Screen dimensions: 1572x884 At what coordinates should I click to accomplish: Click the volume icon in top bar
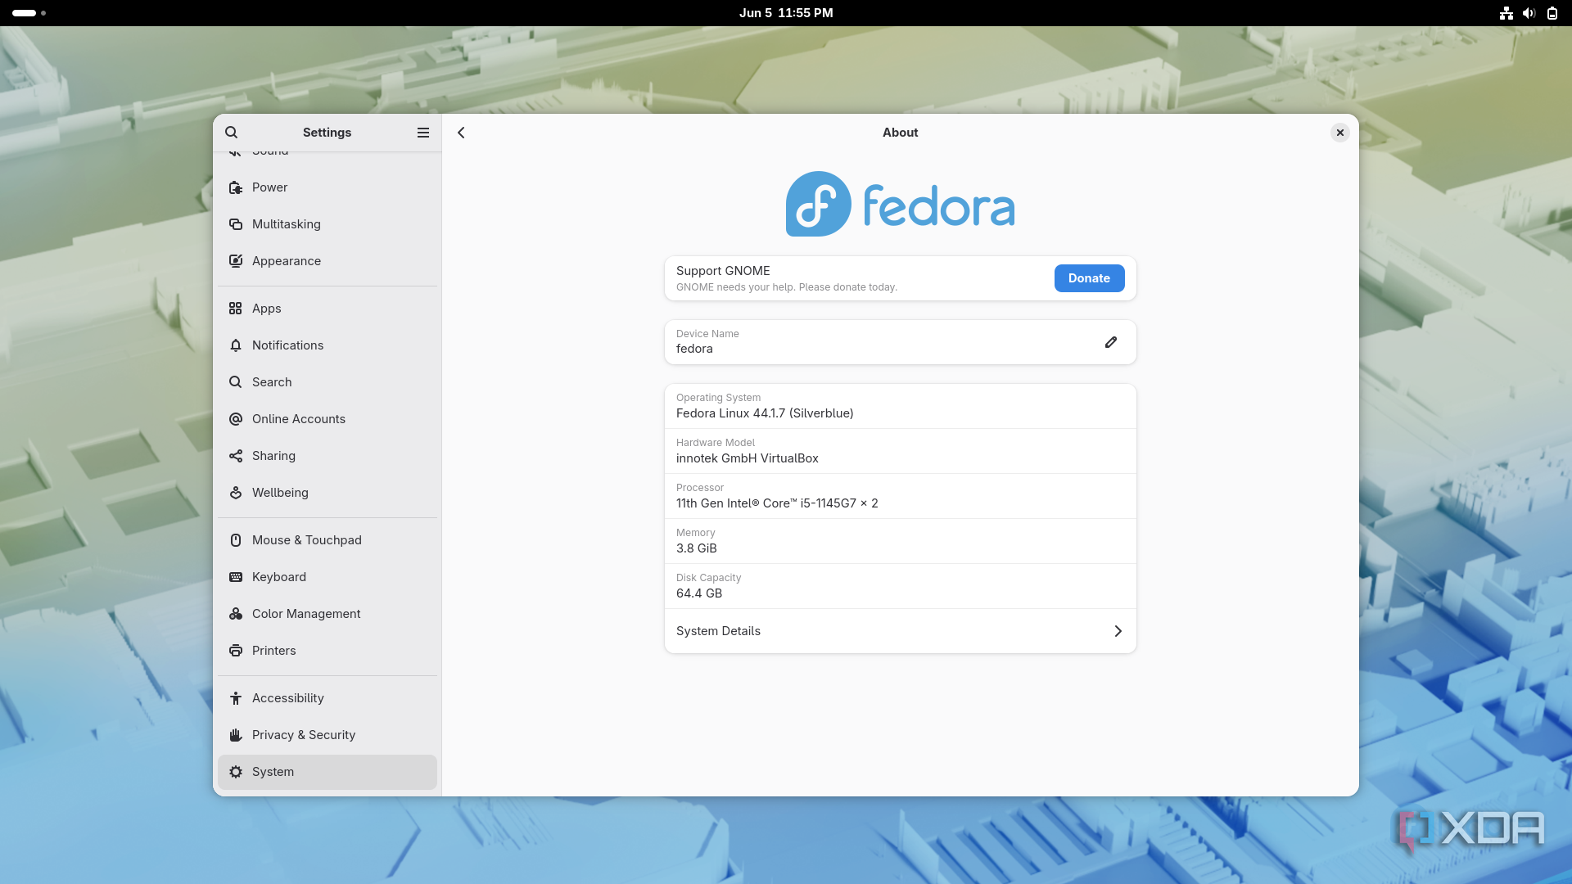click(x=1529, y=13)
